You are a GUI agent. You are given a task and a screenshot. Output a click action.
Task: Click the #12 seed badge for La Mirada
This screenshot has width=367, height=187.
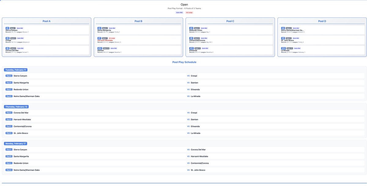283,48
